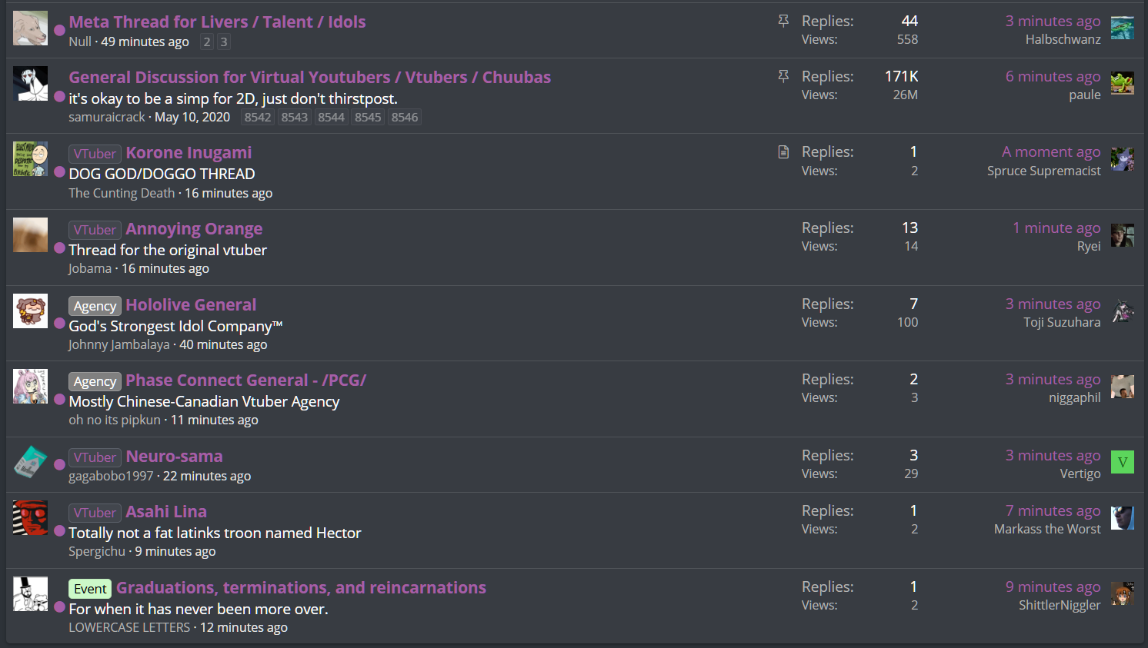Click Vertigo's green V avatar

click(1122, 462)
